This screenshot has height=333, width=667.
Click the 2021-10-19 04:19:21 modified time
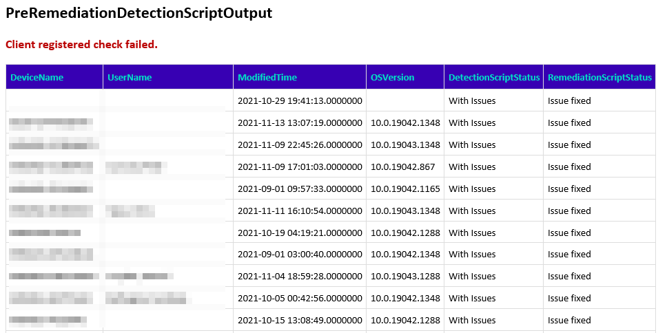pos(300,233)
